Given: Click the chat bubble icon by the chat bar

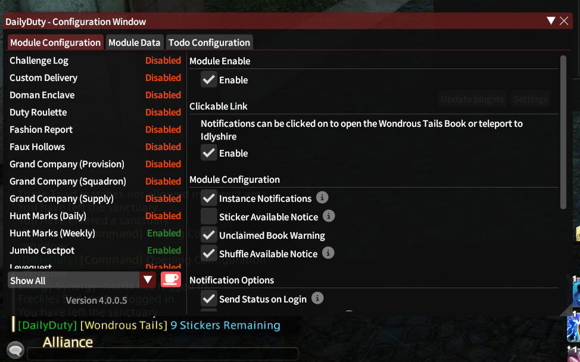Looking at the screenshot, I should click(15, 351).
